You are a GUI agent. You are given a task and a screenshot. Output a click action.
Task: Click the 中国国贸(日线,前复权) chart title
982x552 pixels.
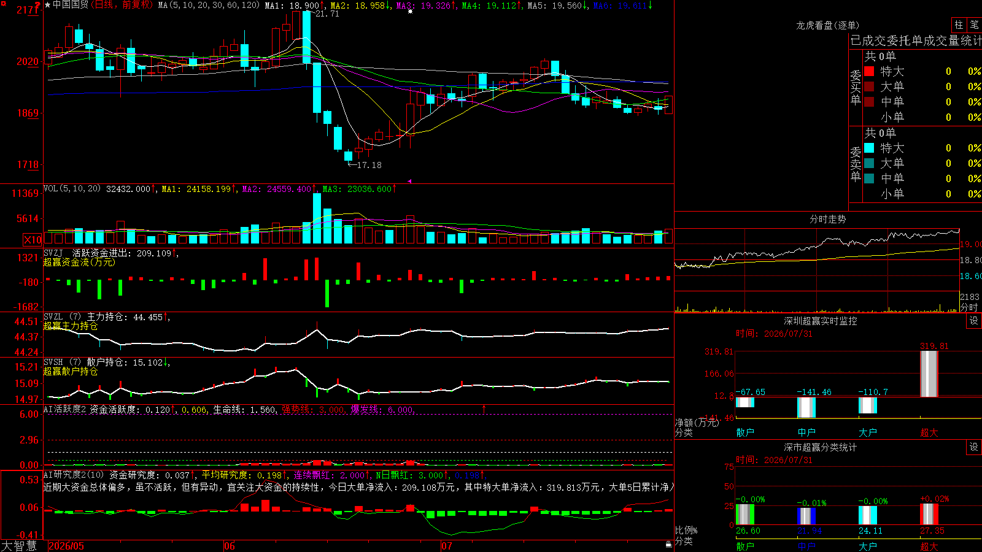(x=102, y=5)
